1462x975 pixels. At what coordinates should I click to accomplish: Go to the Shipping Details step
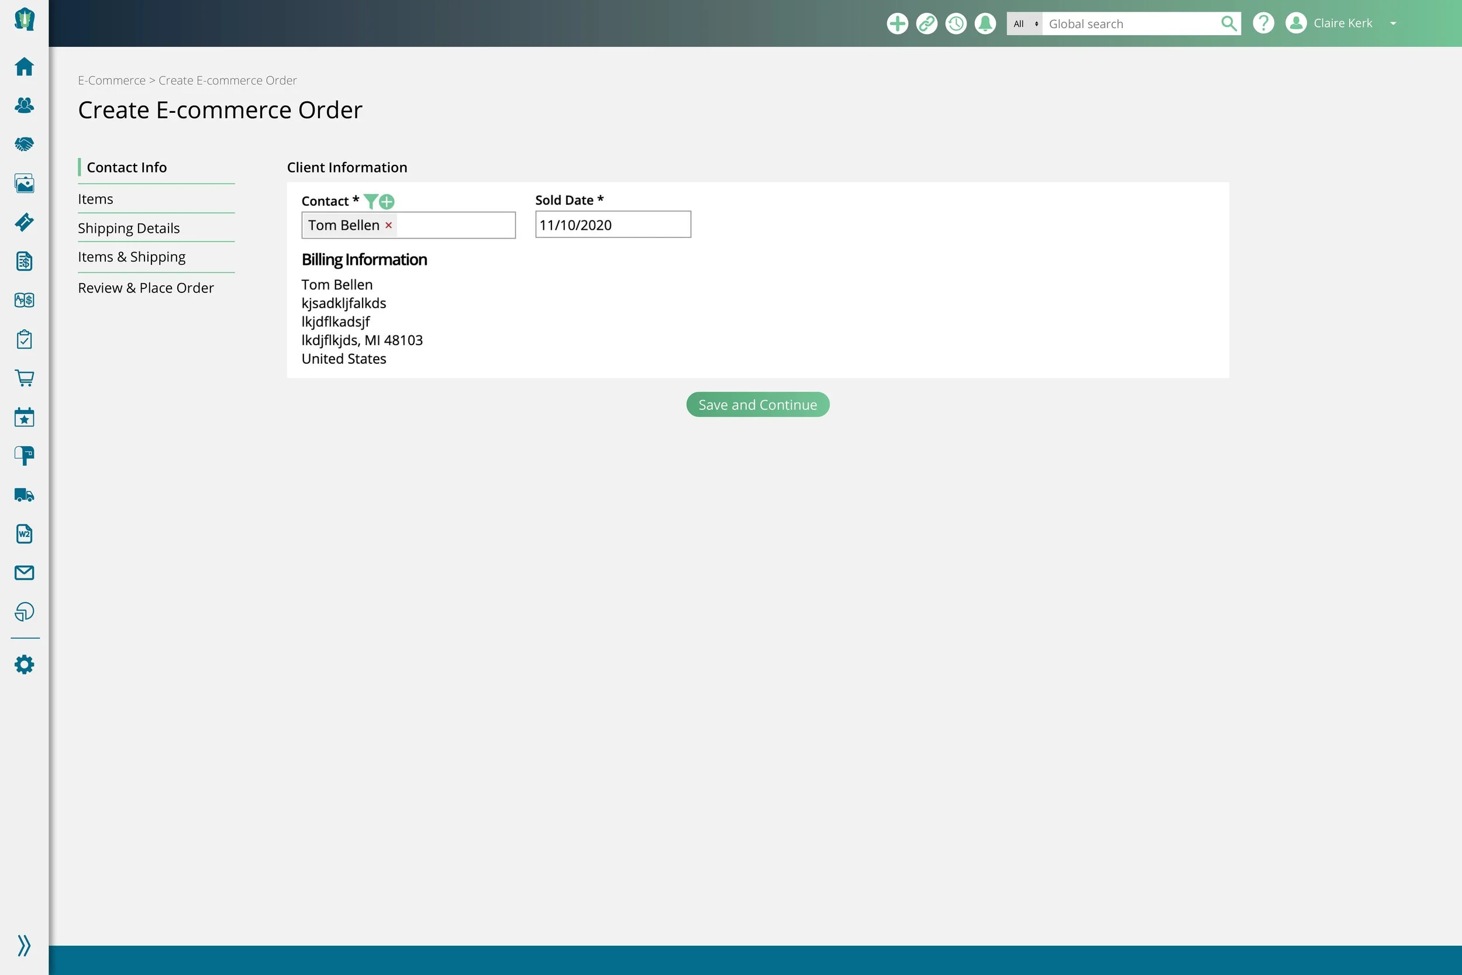pyautogui.click(x=129, y=228)
